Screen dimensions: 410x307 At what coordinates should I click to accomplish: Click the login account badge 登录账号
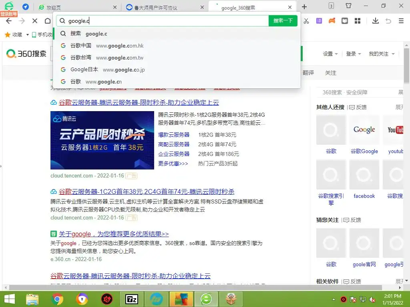click(9, 14)
